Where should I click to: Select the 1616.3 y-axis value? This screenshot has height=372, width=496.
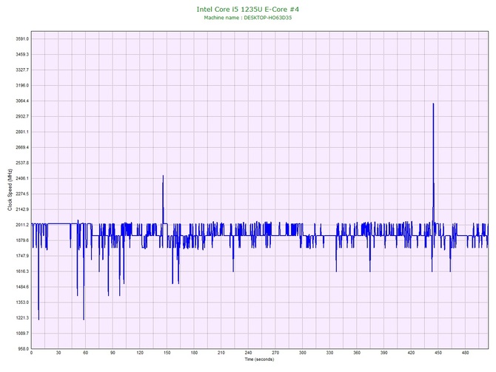pos(22,271)
